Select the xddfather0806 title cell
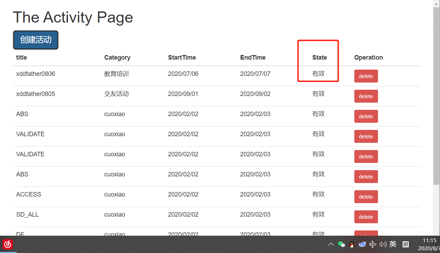 click(x=35, y=74)
